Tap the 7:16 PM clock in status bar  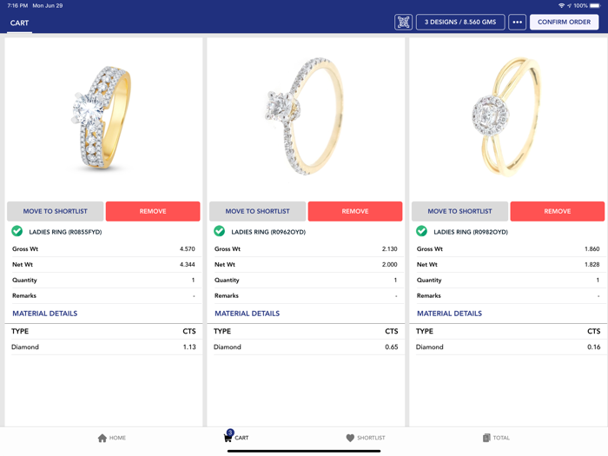[x=17, y=5]
